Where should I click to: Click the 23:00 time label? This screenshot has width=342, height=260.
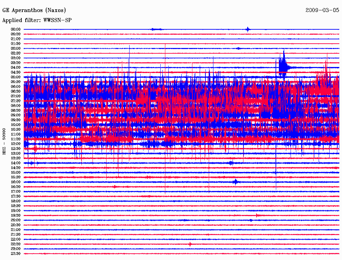(x=16, y=249)
